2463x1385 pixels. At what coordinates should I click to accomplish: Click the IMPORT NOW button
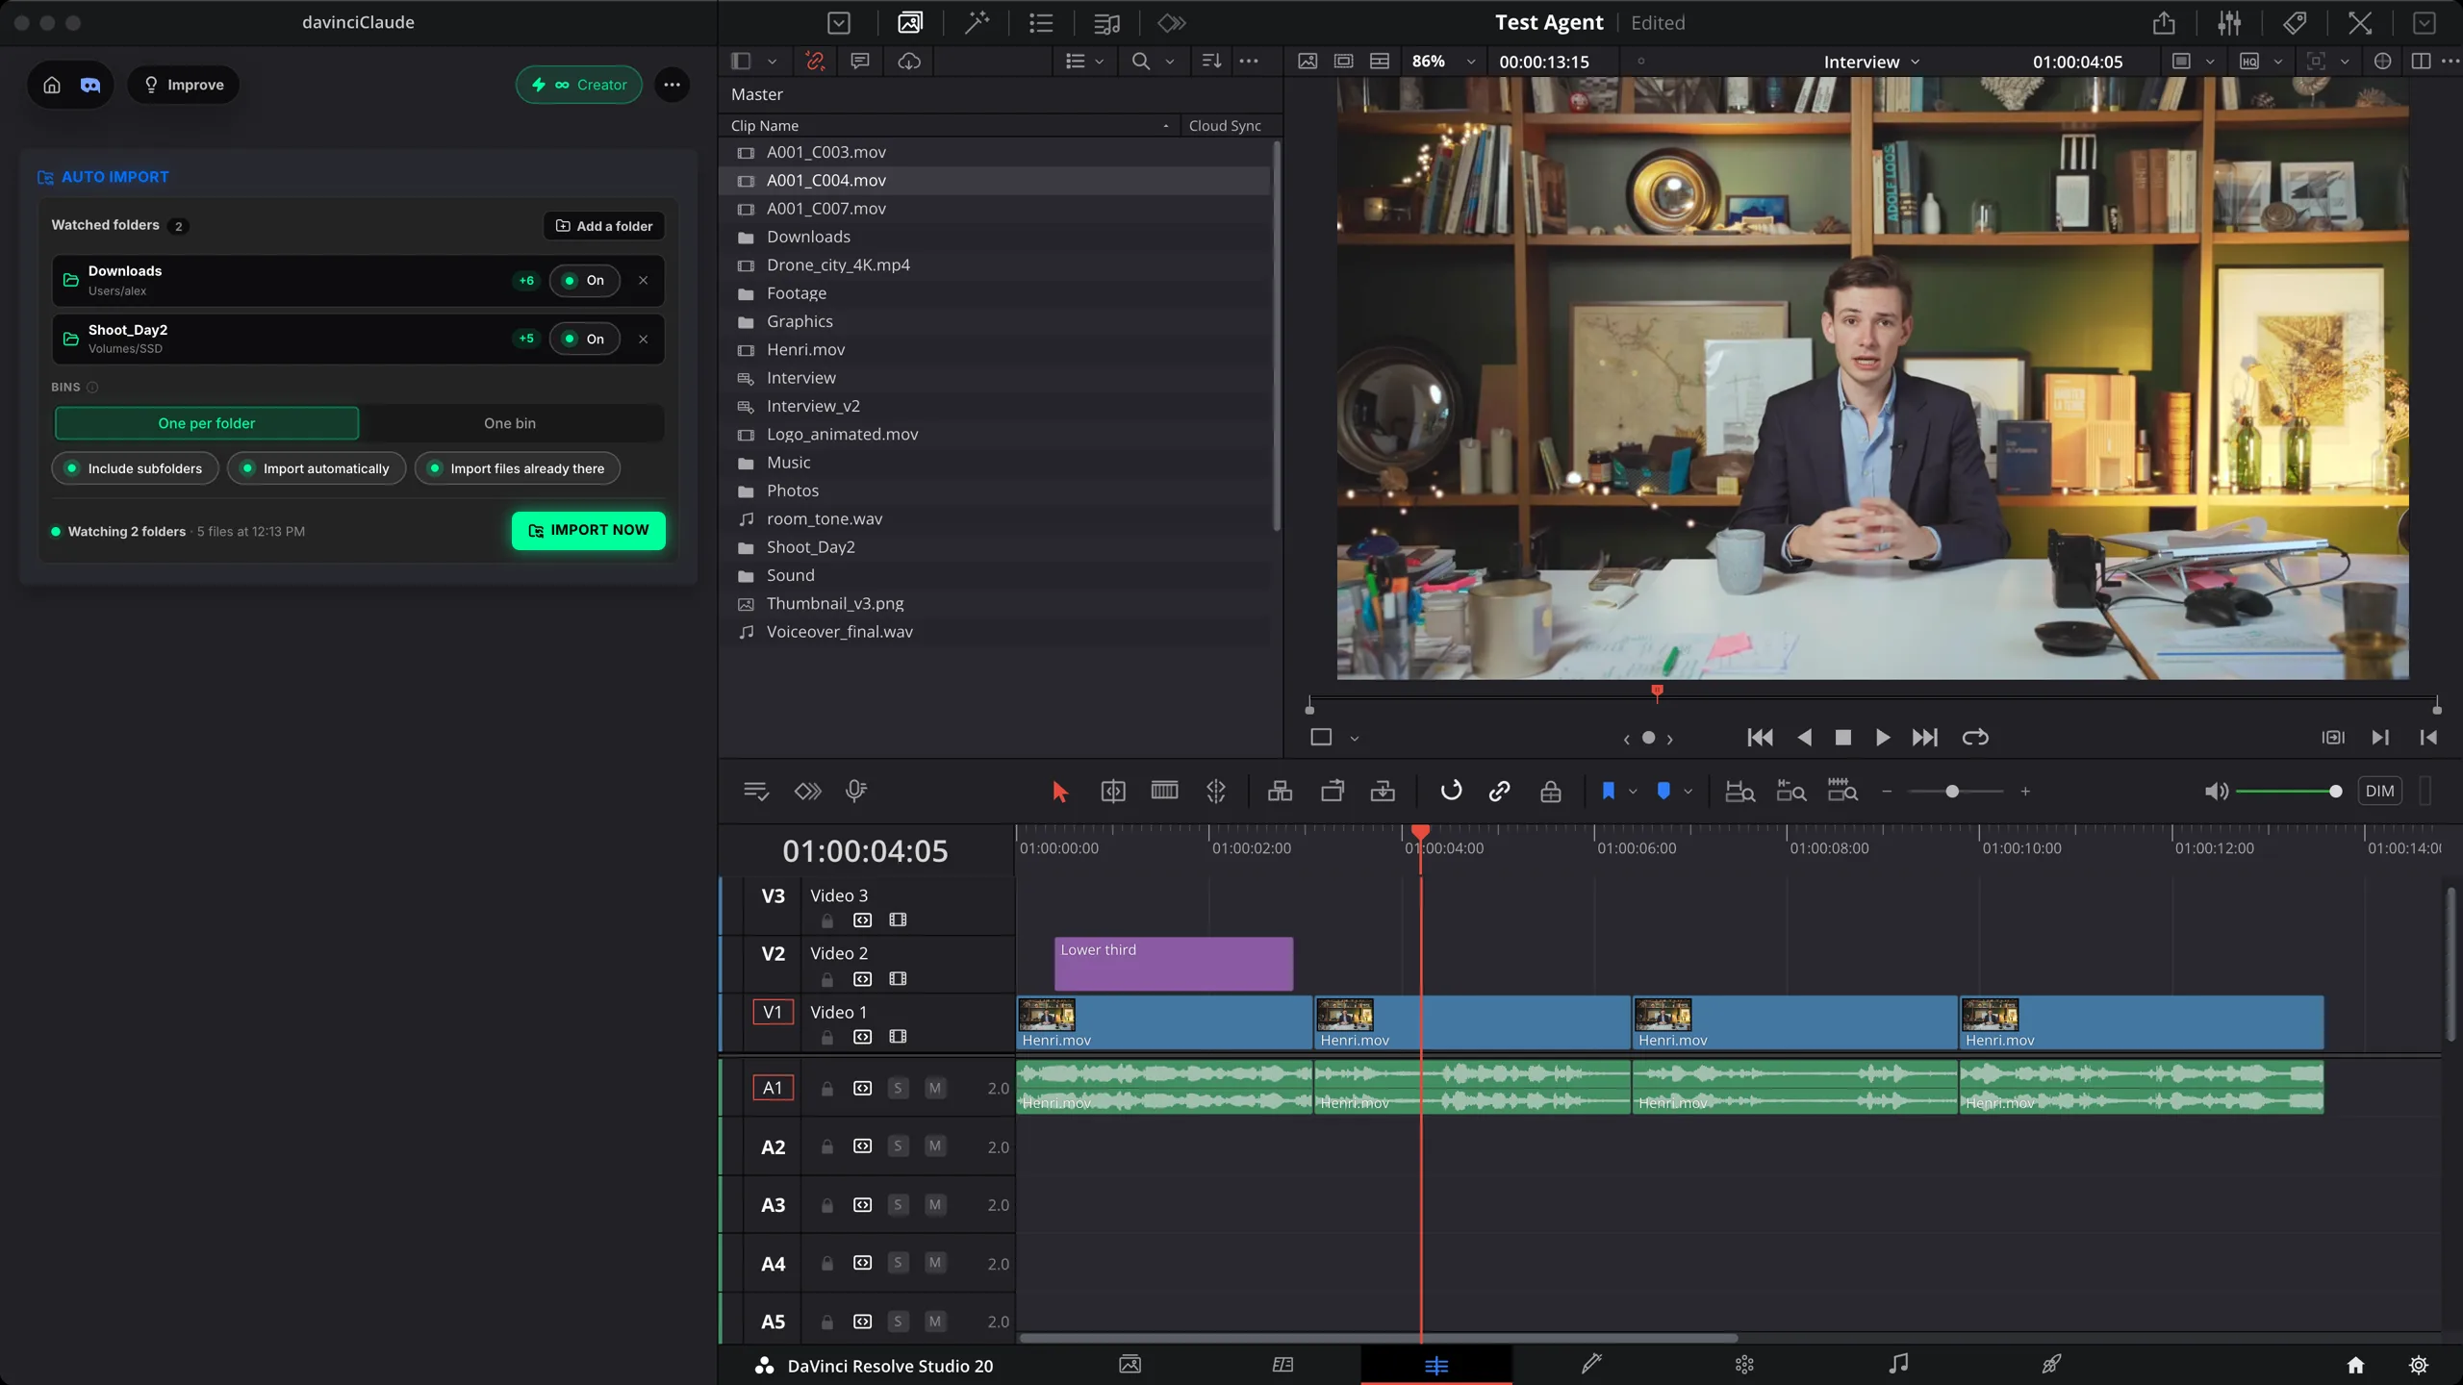588,530
